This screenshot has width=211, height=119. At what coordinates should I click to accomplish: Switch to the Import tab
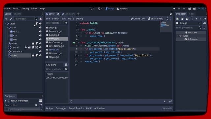click(x=17, y=14)
